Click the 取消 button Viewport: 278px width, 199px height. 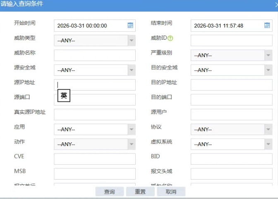[x=171, y=192]
